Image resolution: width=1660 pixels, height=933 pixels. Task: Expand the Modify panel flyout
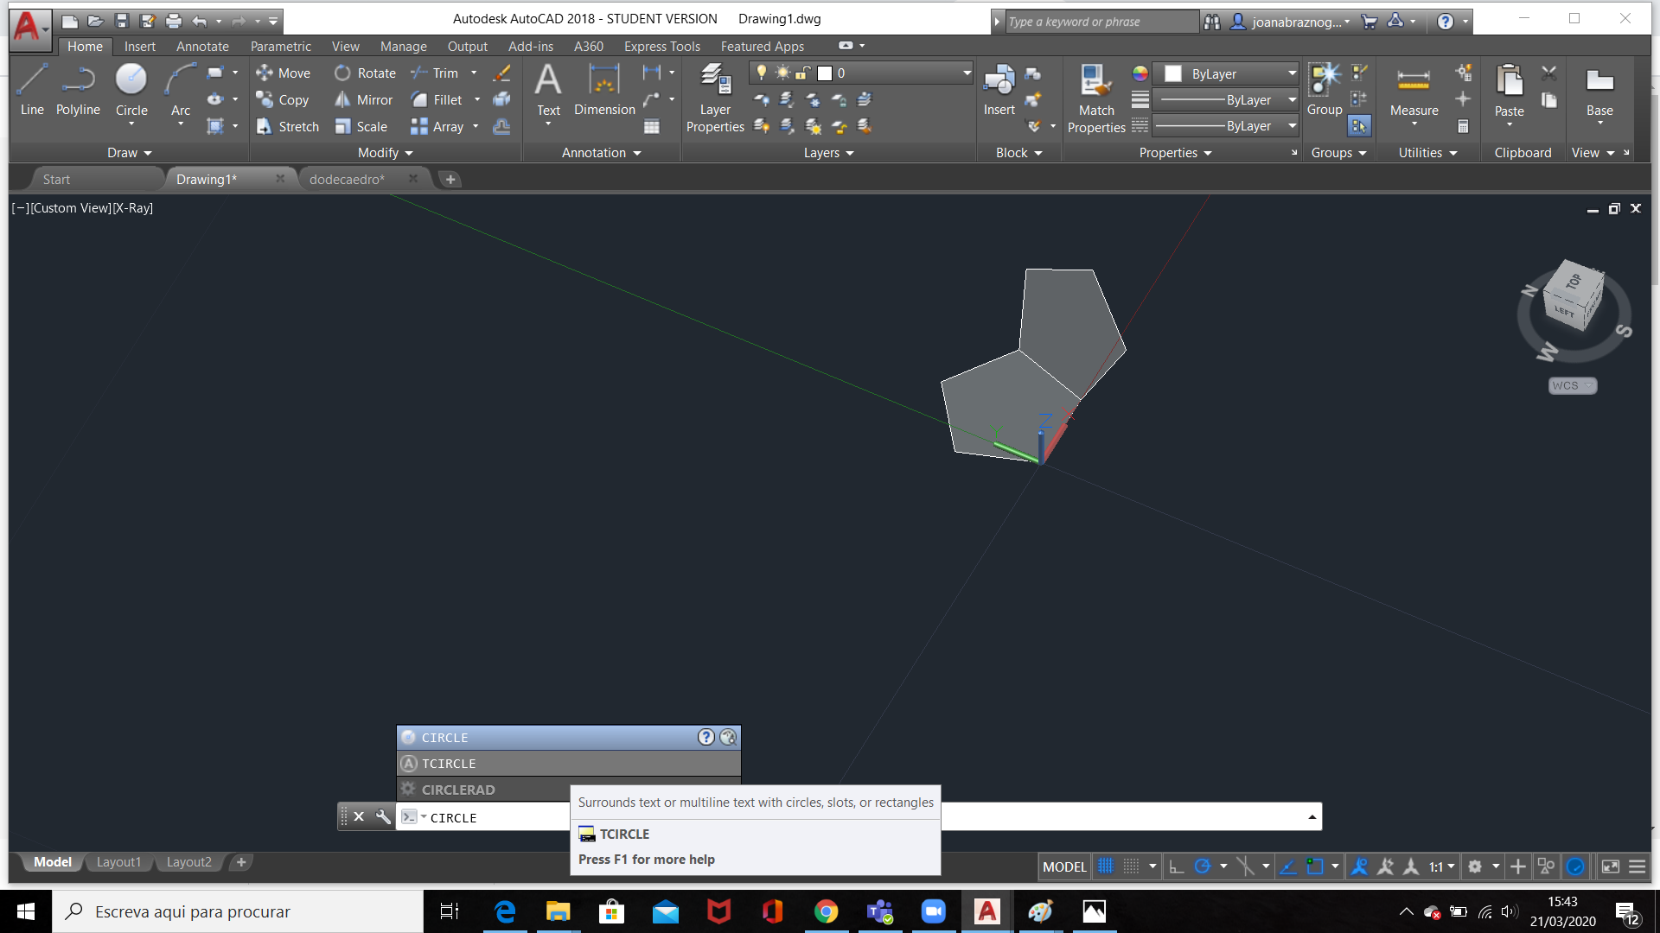click(x=386, y=152)
